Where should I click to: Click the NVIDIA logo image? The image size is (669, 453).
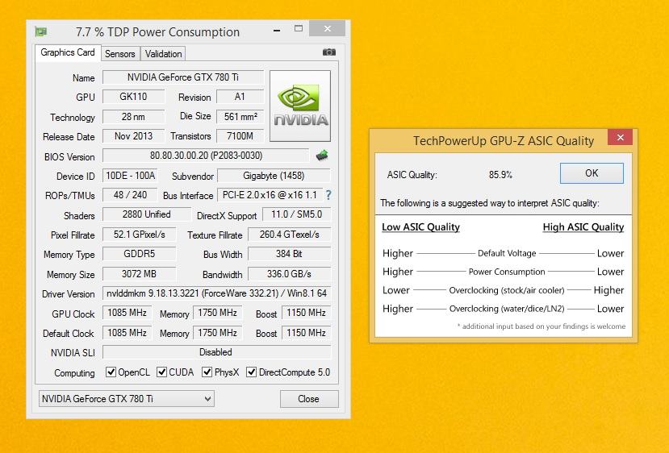click(300, 106)
